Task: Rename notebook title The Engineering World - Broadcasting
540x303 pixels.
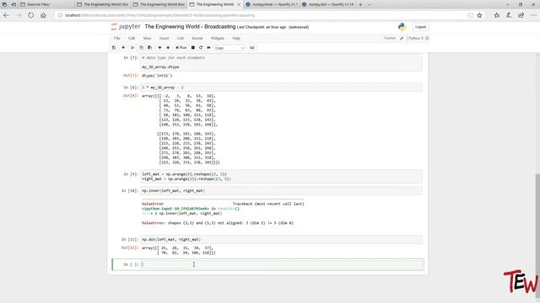Action: [x=190, y=27]
